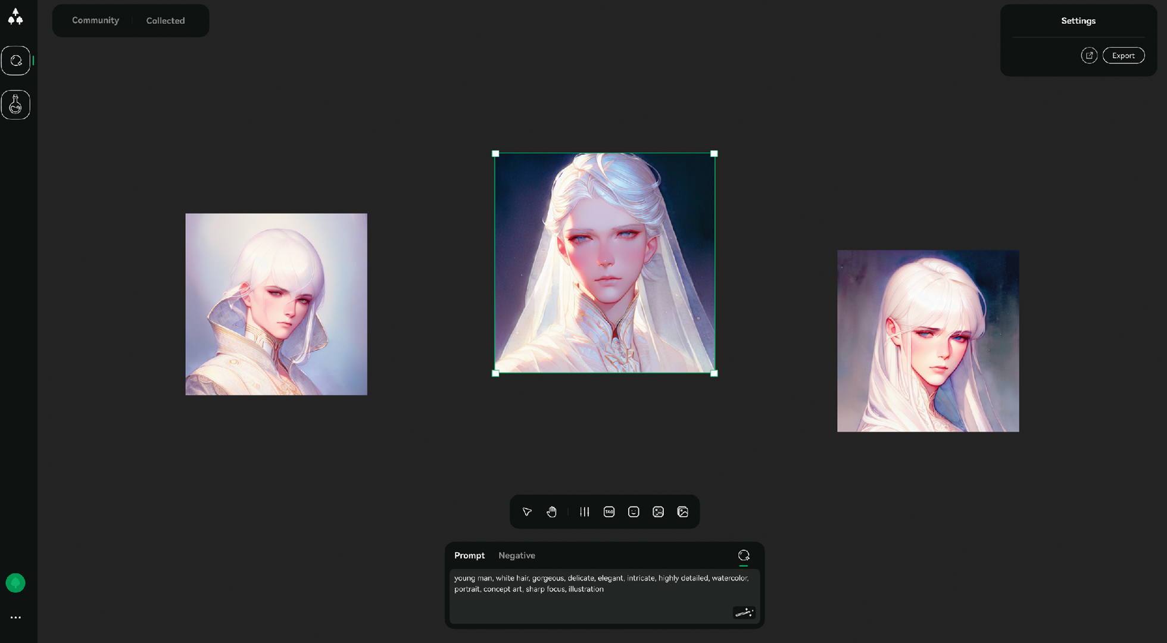Open the potion flask sidebar icon
This screenshot has height=643, width=1167.
click(15, 105)
